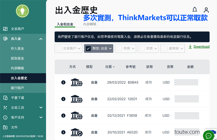
Task: Open the notifications bell
Action: coord(195,9)
